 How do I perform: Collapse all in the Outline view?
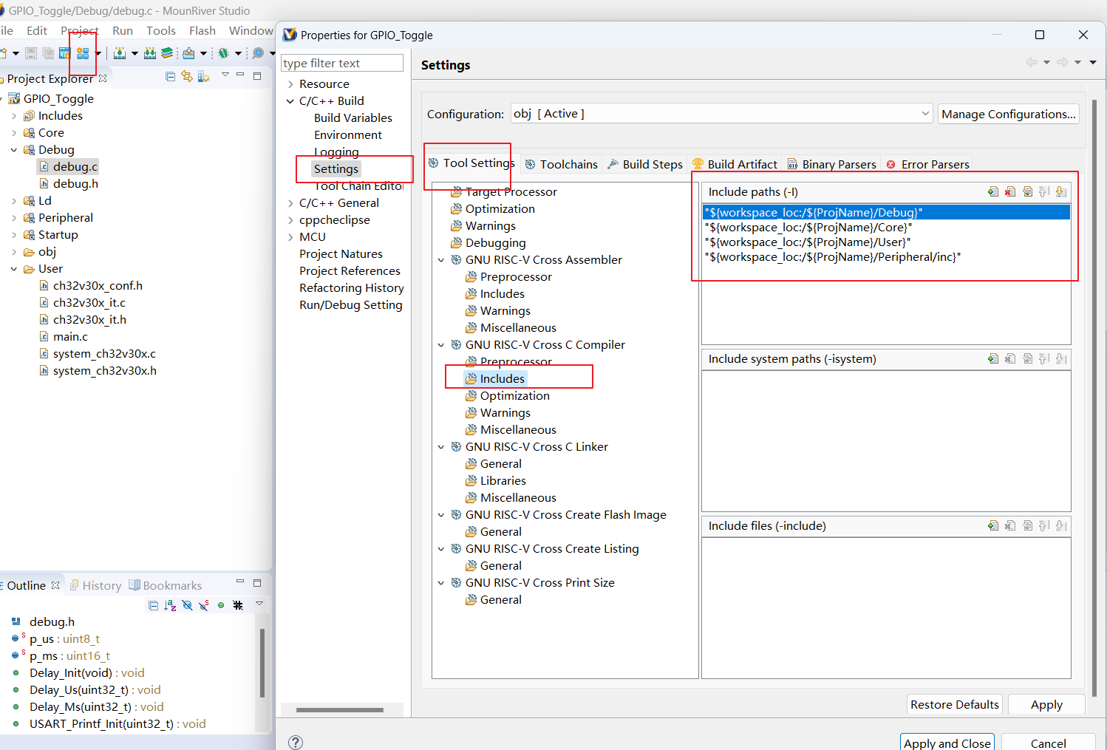pyautogui.click(x=154, y=605)
